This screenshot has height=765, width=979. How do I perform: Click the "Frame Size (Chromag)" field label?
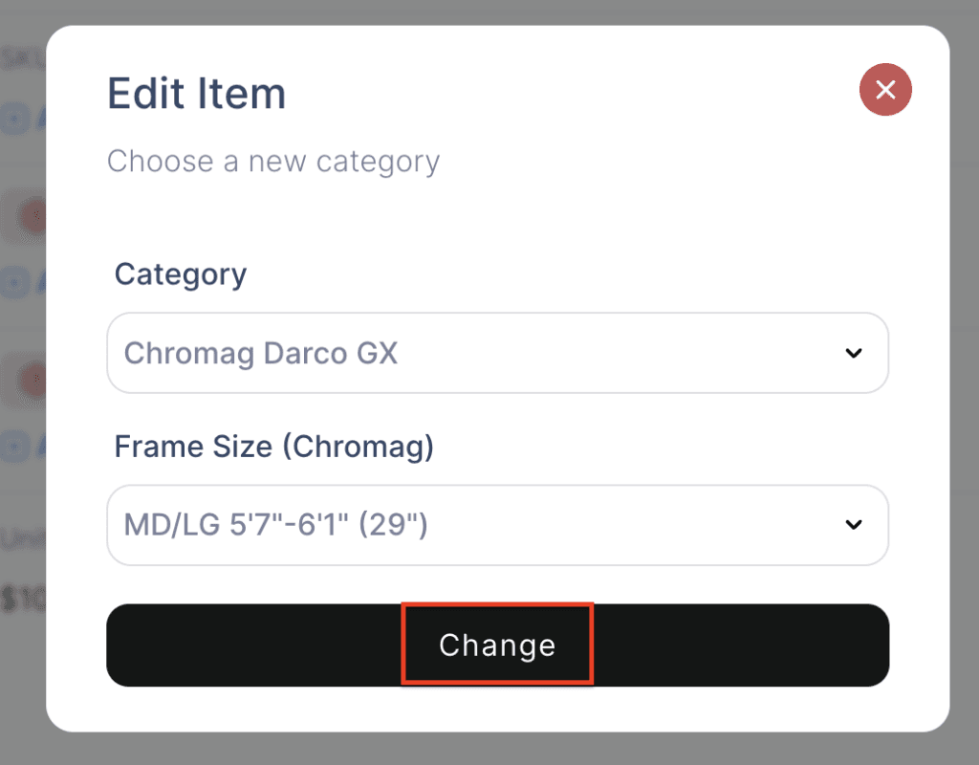(274, 447)
